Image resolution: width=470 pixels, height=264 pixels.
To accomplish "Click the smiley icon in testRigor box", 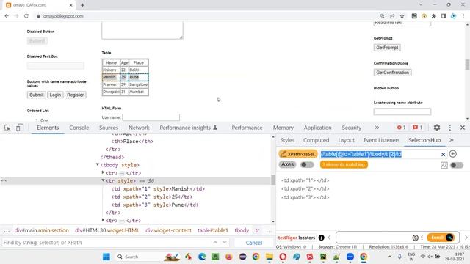I will 415,238.
